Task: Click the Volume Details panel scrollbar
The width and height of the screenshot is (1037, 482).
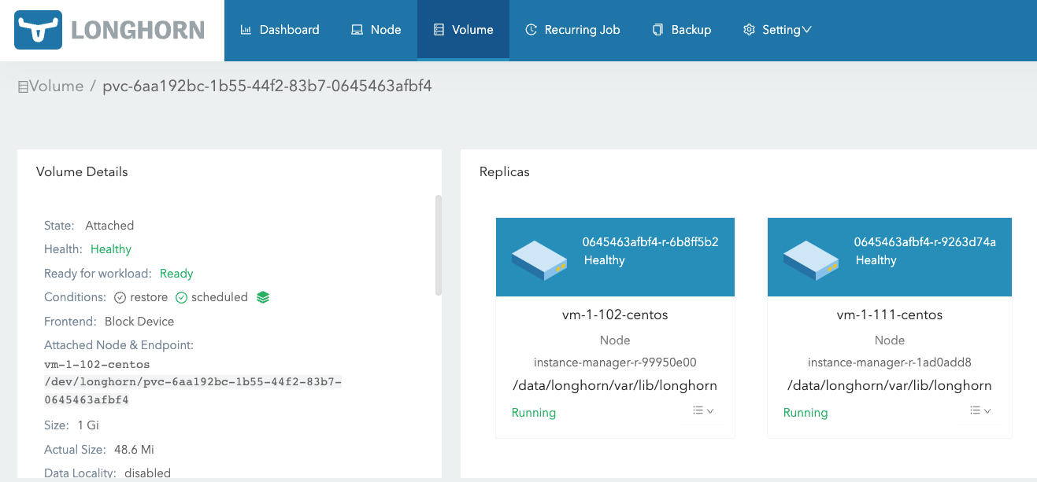Action: [x=439, y=245]
